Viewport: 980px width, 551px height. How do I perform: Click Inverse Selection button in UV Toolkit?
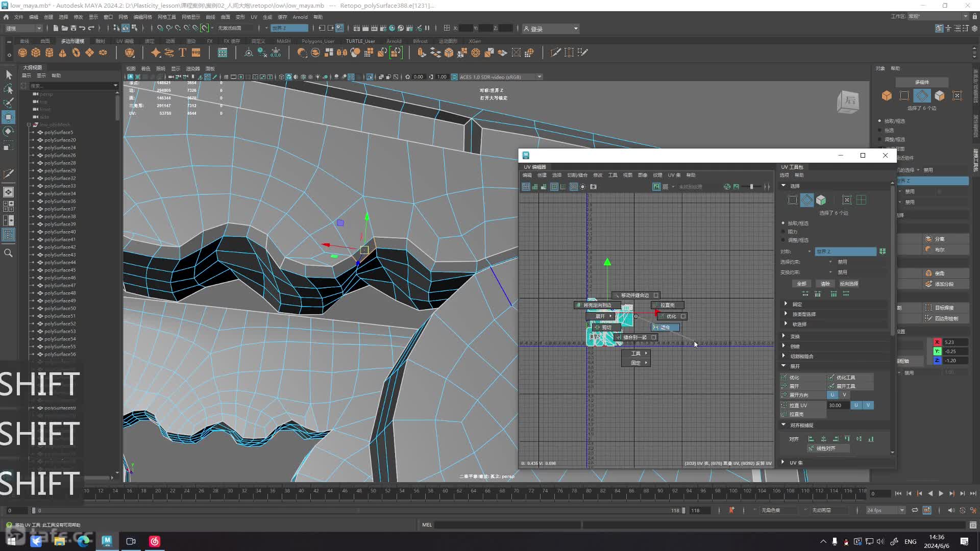tap(849, 284)
